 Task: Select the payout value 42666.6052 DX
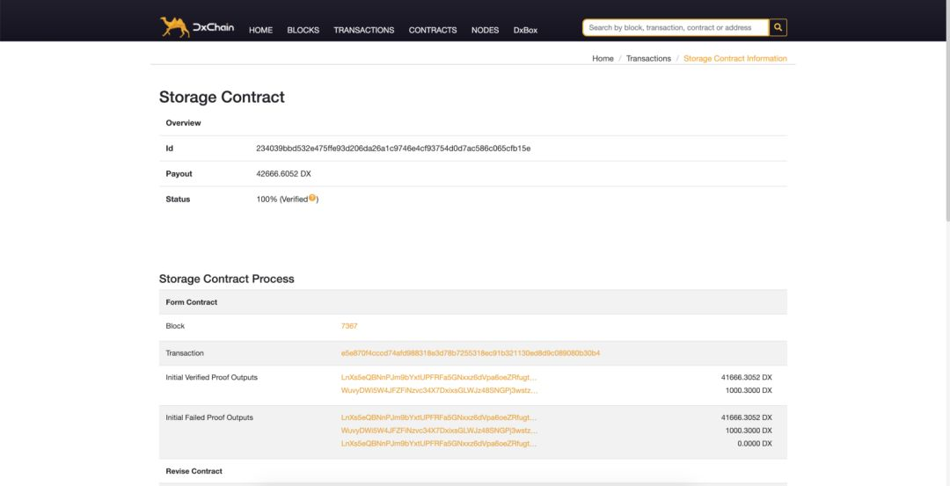283,174
